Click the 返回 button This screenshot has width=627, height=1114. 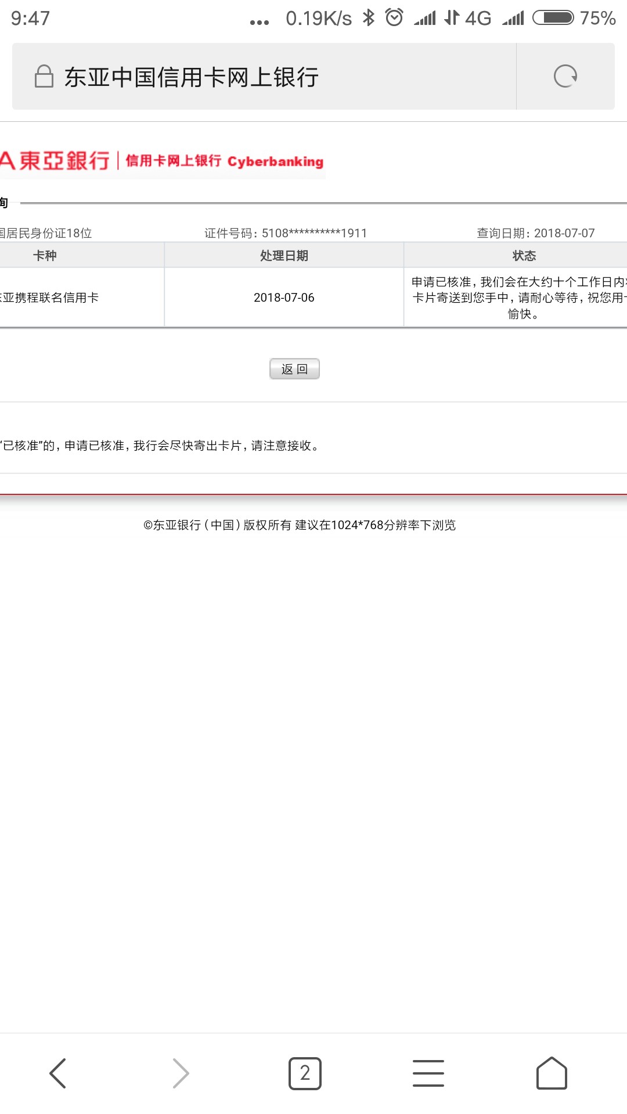[294, 369]
